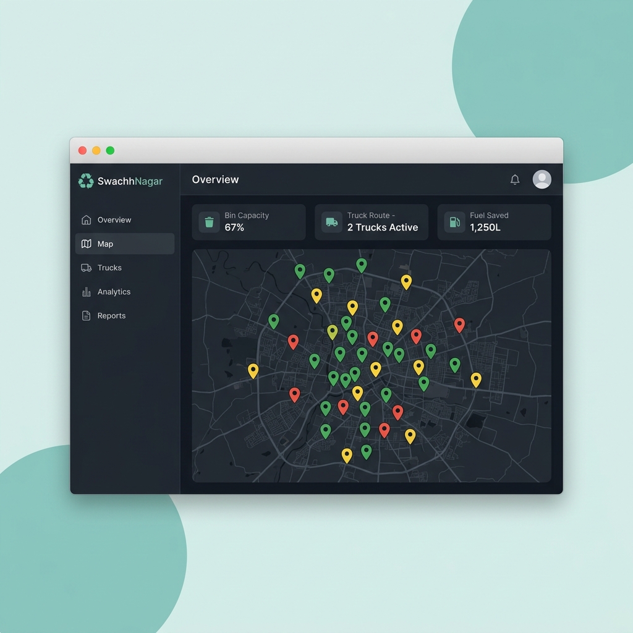This screenshot has width=633, height=633.
Task: Click the truck icon in Truck Route card
Action: [x=332, y=222]
